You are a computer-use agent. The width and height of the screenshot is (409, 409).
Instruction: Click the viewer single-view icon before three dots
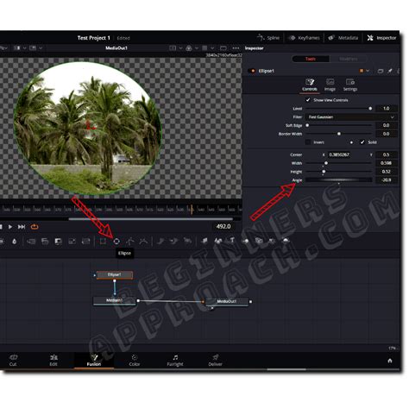point(223,48)
